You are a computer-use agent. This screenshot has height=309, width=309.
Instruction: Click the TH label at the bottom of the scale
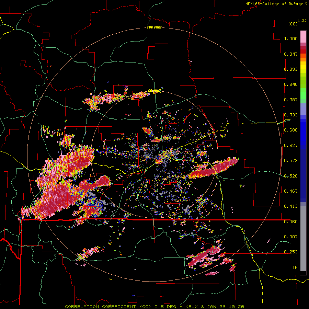pyautogui.click(x=295, y=267)
